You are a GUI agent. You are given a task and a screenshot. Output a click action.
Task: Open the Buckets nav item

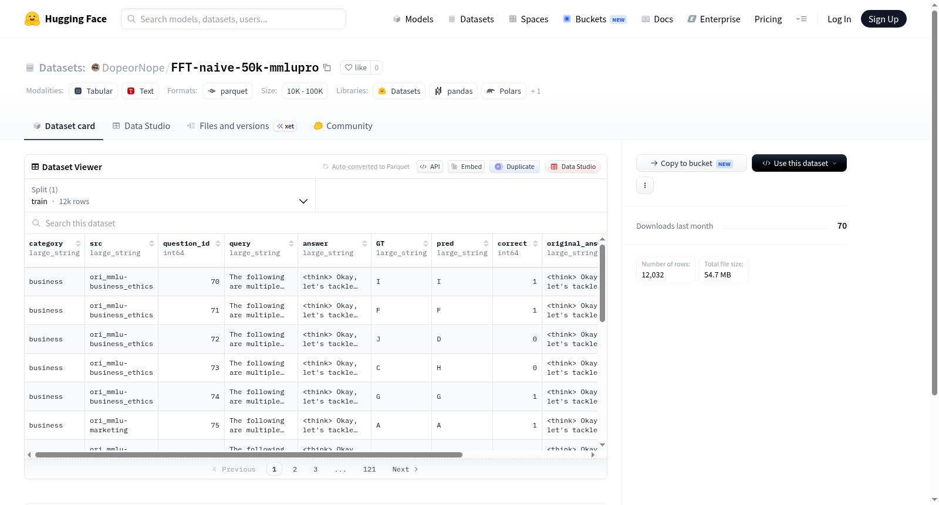pos(595,19)
